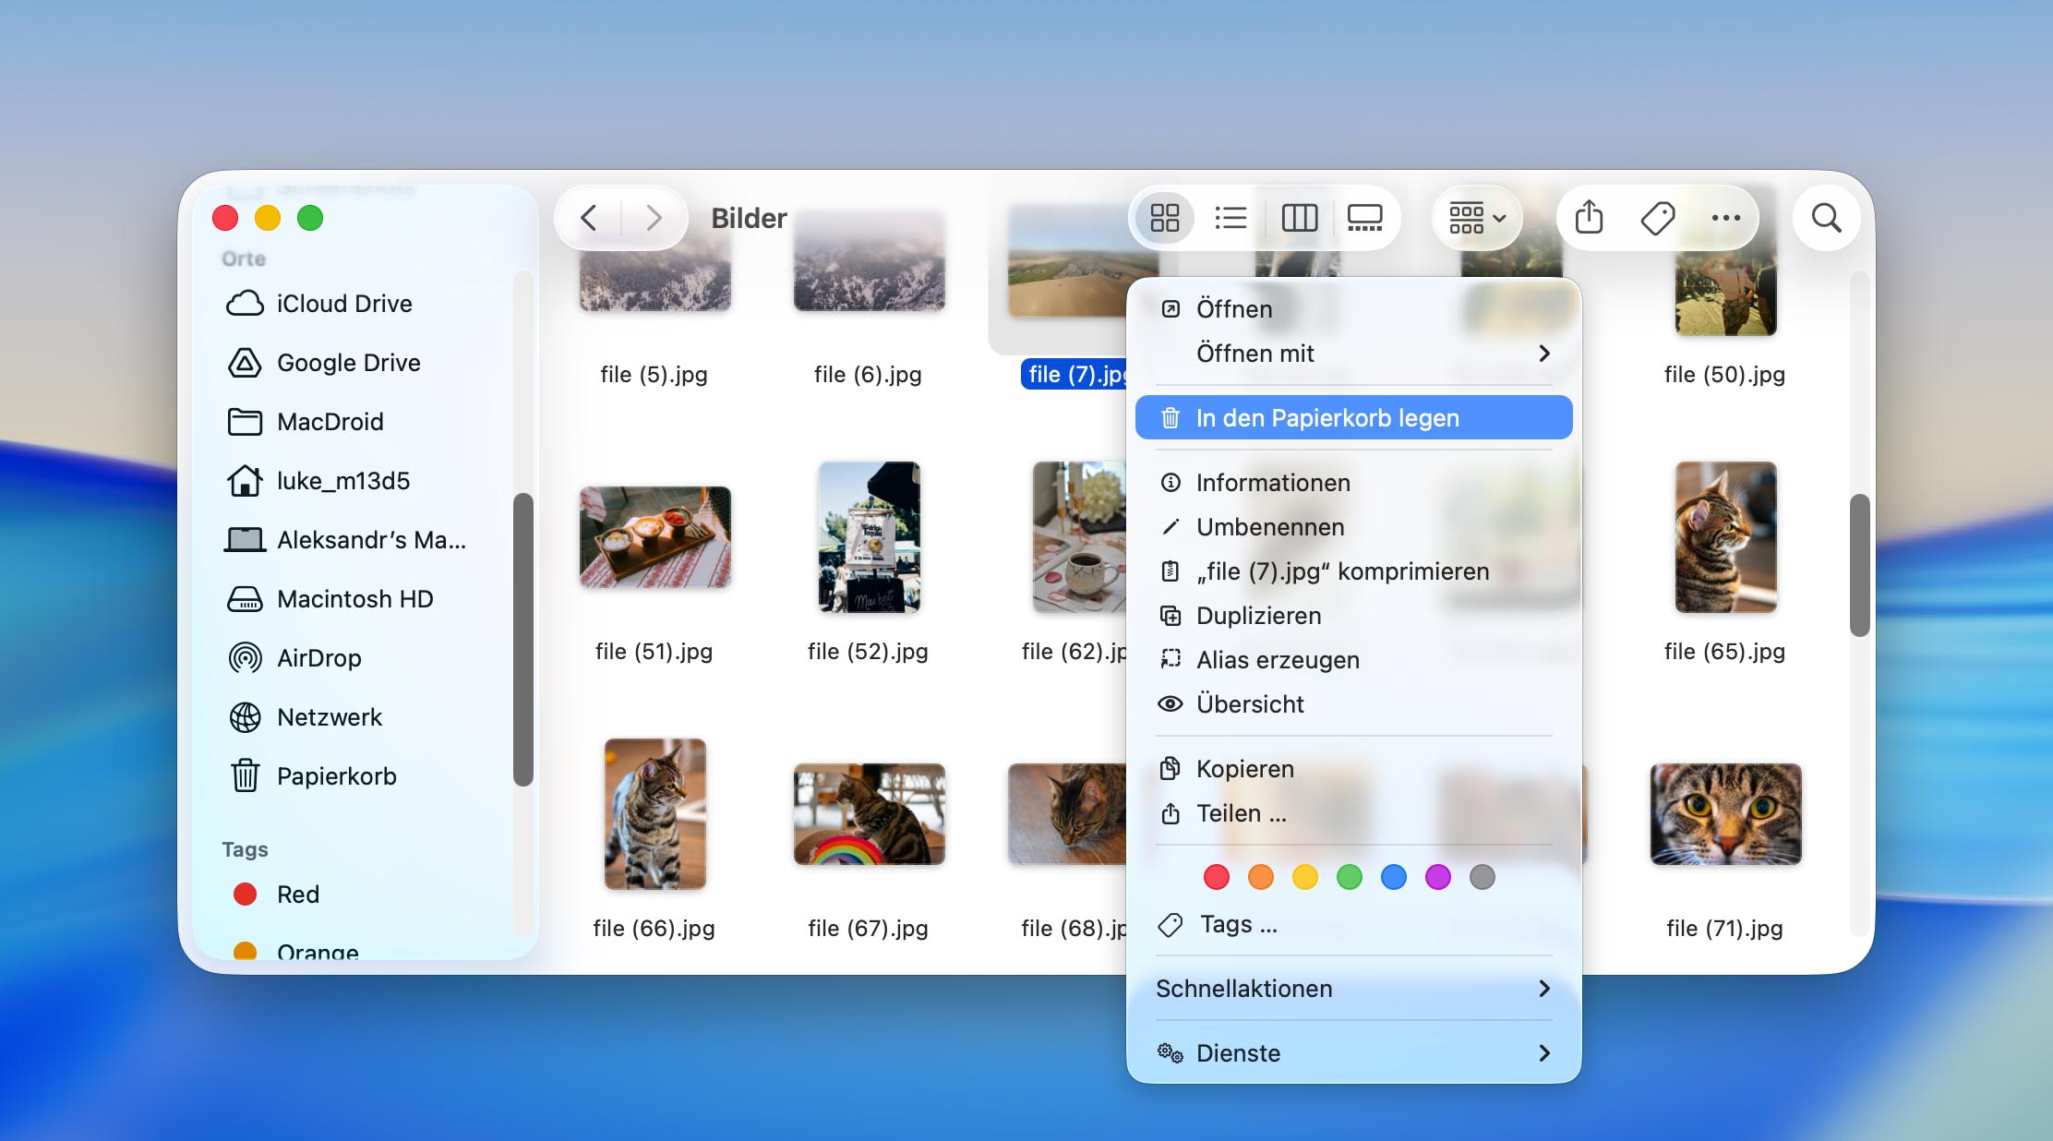Choose Teilen … from context menu
The width and height of the screenshot is (2053, 1141).
[1353, 813]
